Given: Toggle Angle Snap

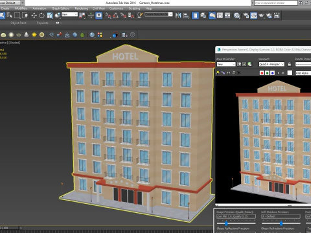Looking at the screenshot, I should click(115, 16).
